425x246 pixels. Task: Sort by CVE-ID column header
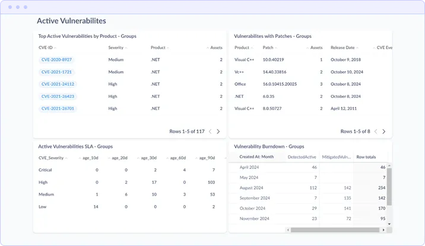click(x=47, y=47)
